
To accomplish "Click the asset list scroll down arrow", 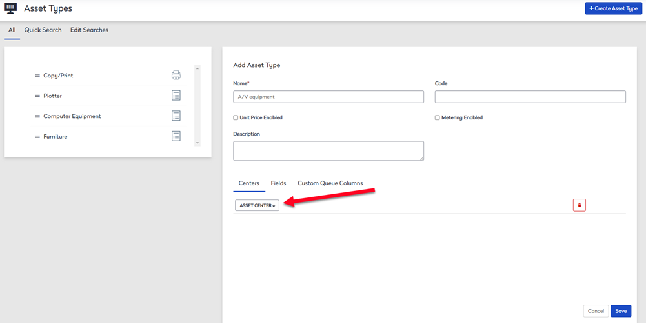I will click(197, 143).
